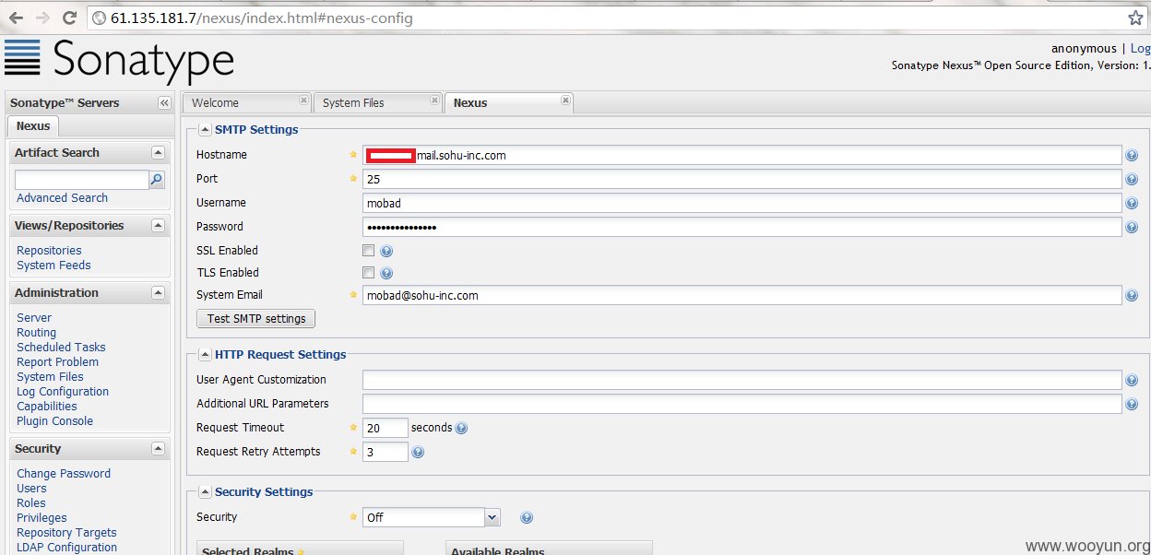
Task: Open help icon for User Agent Customization
Action: coord(1132,381)
